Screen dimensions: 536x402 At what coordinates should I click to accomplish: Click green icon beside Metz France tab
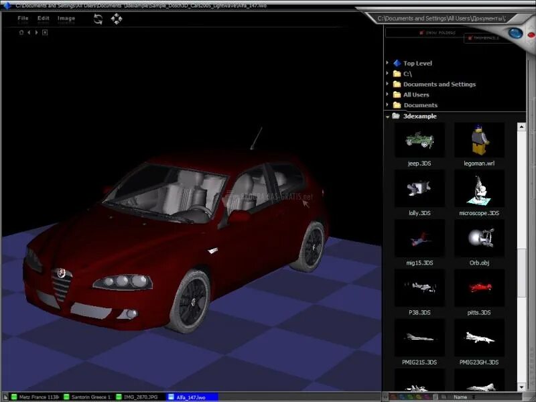(x=14, y=397)
